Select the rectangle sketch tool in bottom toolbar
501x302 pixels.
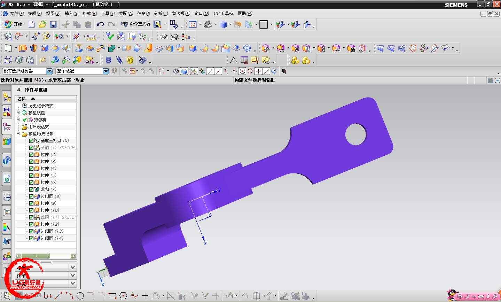112,296
